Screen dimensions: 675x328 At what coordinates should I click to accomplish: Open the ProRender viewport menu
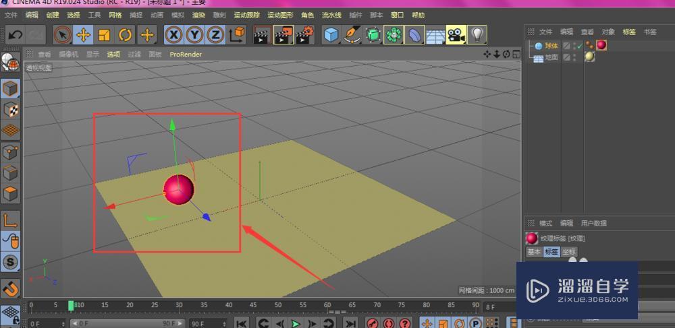[186, 54]
